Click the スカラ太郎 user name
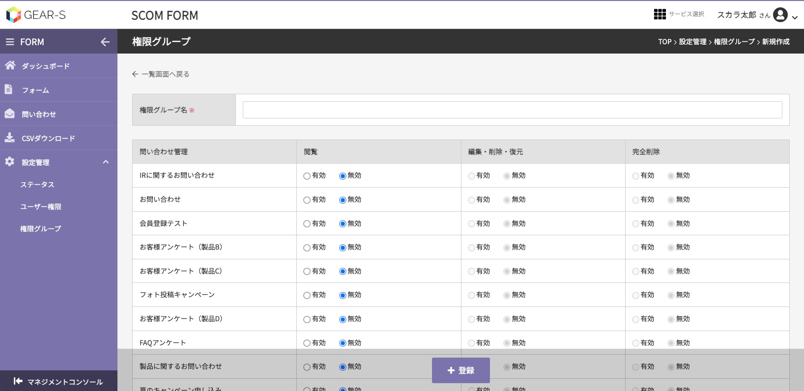 click(737, 15)
